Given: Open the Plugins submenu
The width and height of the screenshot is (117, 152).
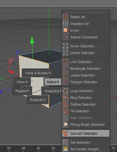Looking at the screenshot, I should (x=22, y=91).
